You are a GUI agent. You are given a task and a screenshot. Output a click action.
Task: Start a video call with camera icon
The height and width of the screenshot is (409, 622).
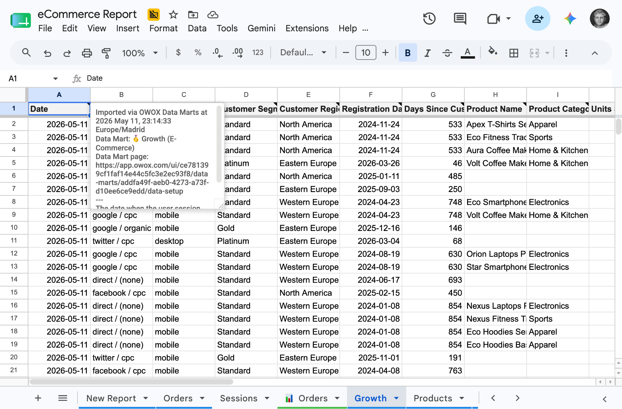click(493, 19)
